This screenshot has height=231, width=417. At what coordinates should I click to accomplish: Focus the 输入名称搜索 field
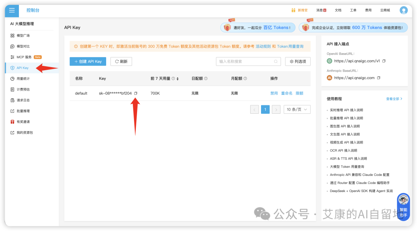click(248, 61)
